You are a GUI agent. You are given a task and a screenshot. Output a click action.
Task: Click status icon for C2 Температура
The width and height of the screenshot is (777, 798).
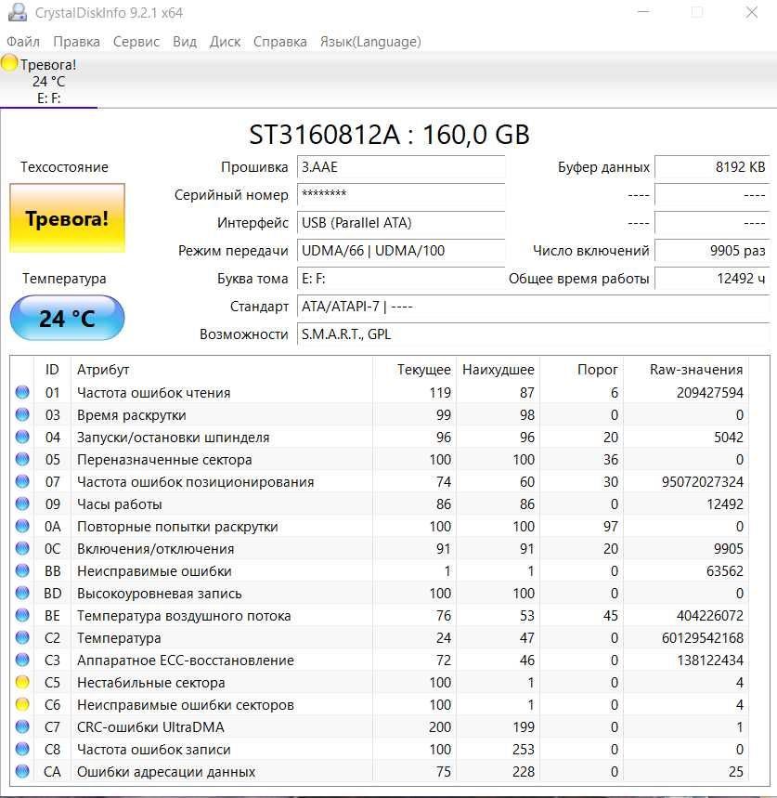[x=22, y=637]
